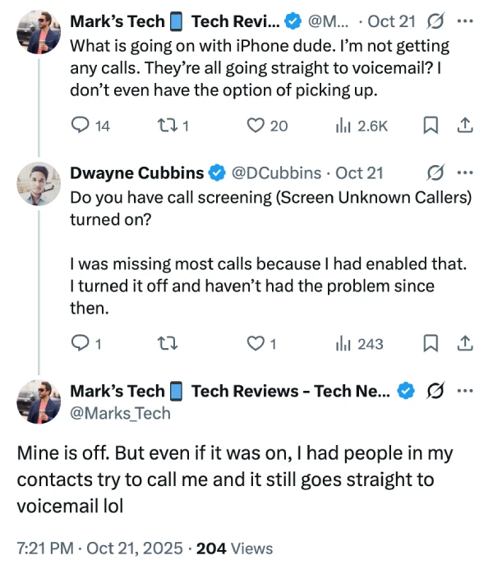The width and height of the screenshot is (493, 569).
Task: Open the @Marks_Tech profile handle
Action: click(x=120, y=413)
